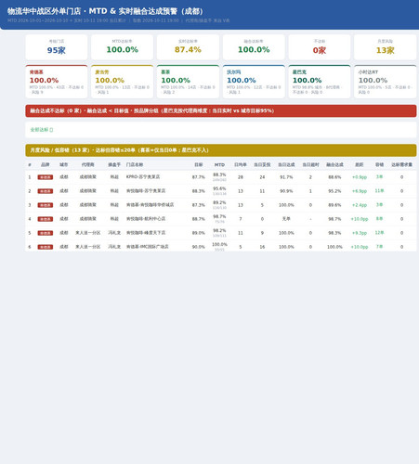
Task: Open the 13家 monthly risk card
Action: click(386, 47)
